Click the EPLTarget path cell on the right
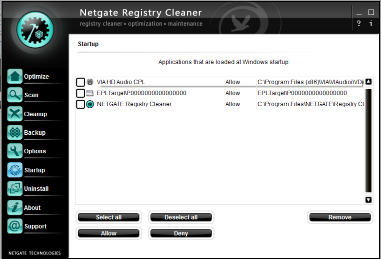The image size is (381, 259). click(x=302, y=93)
